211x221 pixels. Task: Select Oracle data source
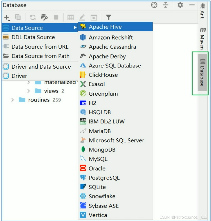(115, 168)
